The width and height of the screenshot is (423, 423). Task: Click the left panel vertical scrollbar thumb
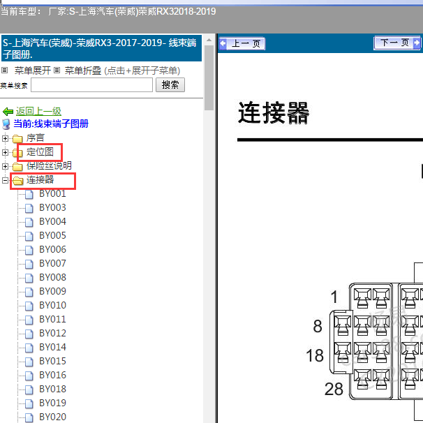[x=209, y=77]
